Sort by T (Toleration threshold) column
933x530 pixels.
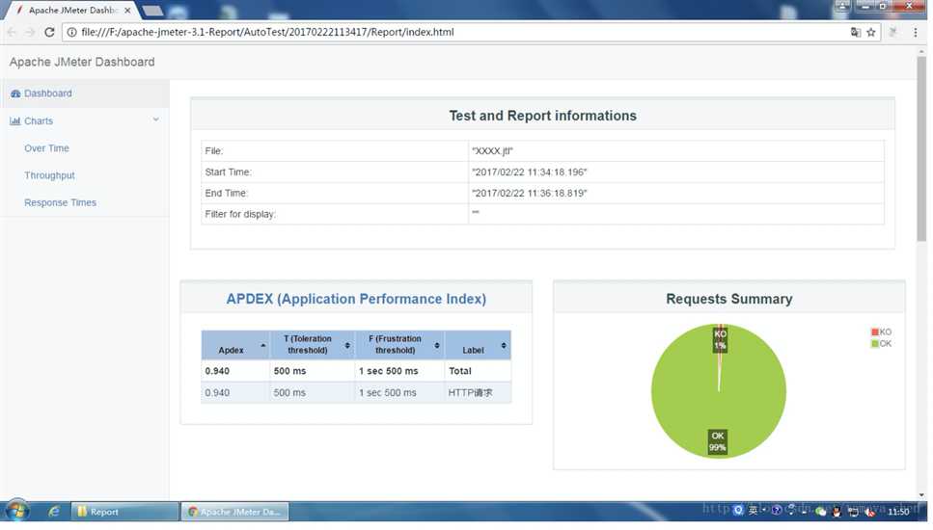pyautogui.click(x=313, y=345)
